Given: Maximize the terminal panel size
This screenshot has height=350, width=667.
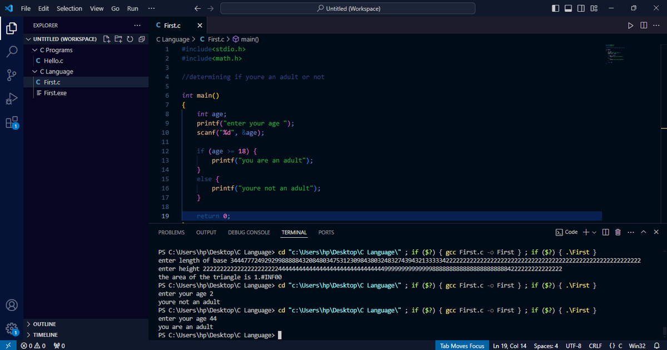Looking at the screenshot, I should pos(644,232).
